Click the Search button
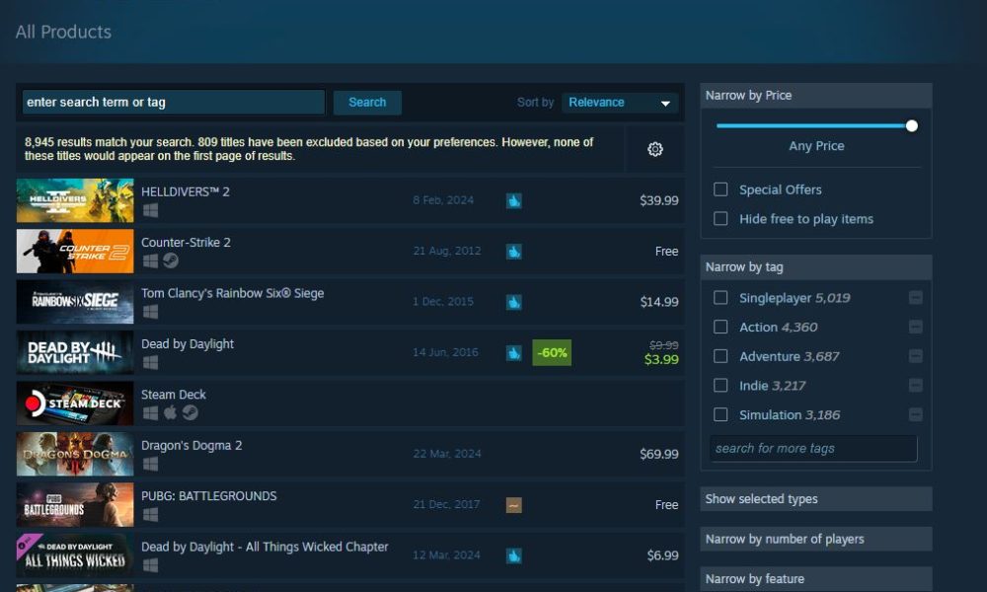 pos(367,103)
